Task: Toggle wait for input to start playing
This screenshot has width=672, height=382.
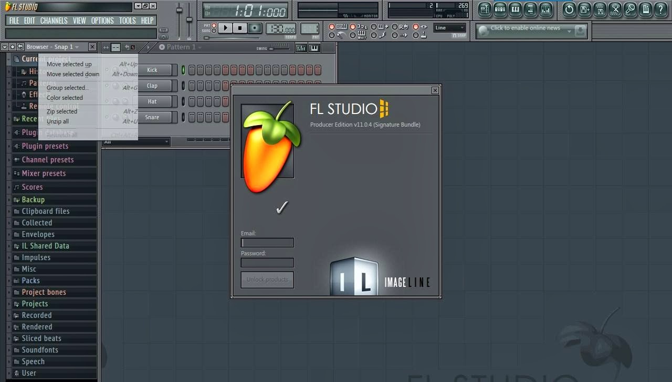Action: [x=353, y=36]
